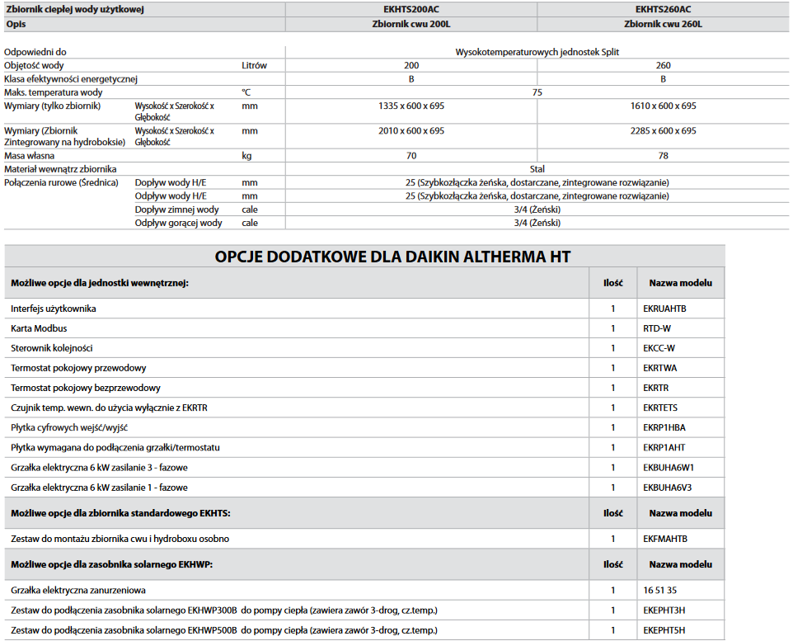Select the 'Sterownik kolejności' option row
The height and width of the screenshot is (641, 793).
click(51, 348)
